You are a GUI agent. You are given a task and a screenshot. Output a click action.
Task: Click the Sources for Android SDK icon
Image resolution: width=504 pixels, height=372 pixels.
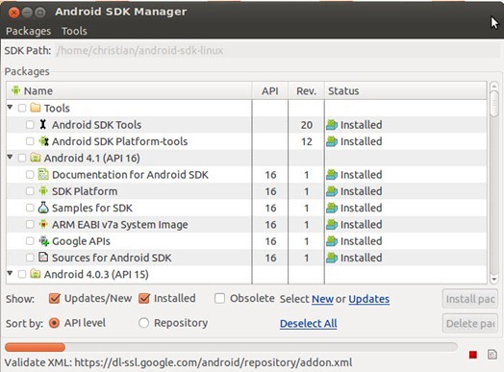pyautogui.click(x=43, y=257)
